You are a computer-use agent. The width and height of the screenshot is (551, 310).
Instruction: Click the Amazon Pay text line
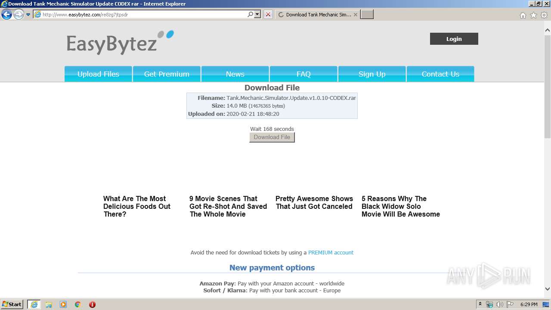click(x=272, y=283)
